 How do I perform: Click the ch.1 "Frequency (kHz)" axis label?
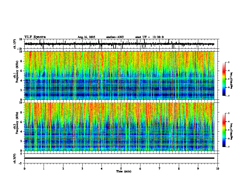[17, 72]
